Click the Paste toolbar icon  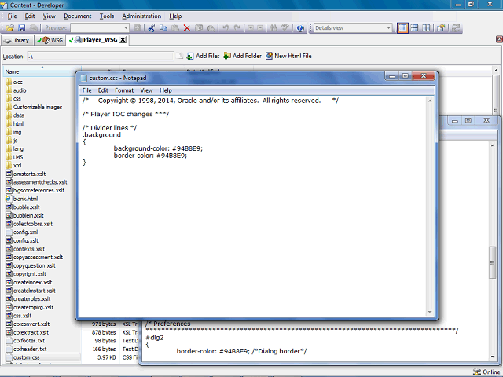175,28
